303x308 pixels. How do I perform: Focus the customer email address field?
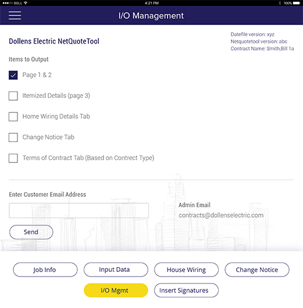point(79,211)
